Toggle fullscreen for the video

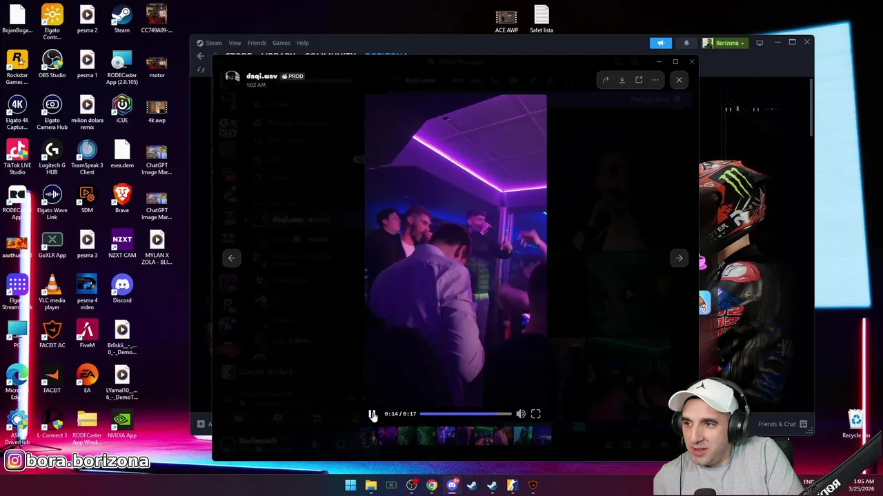(x=536, y=414)
